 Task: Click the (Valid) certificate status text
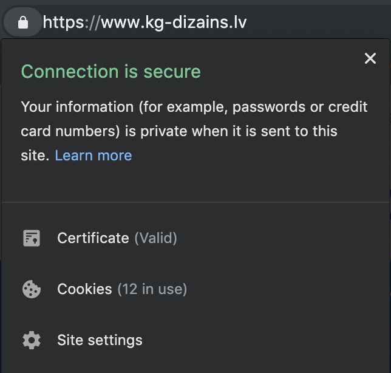click(155, 238)
